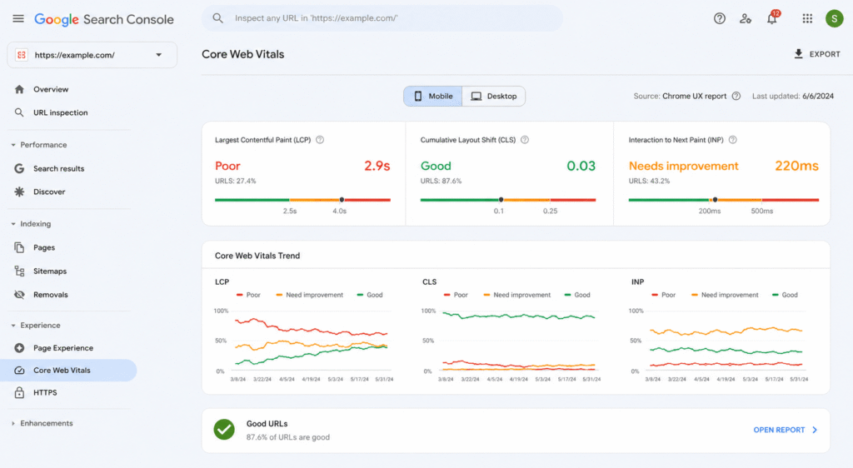The height and width of the screenshot is (468, 853).
Task: Click the CLS trend chart
Action: 511,342
